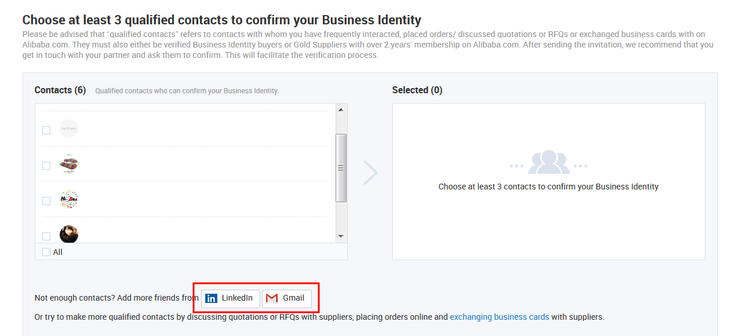Image resolution: width=743 pixels, height=336 pixels.
Task: Click the group-of-people placeholder icon
Action: (x=549, y=162)
